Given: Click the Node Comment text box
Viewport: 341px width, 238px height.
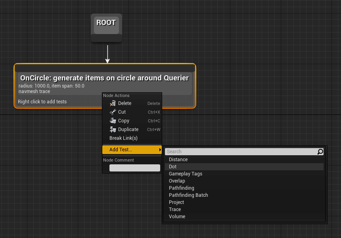Looking at the screenshot, I should [x=135, y=168].
